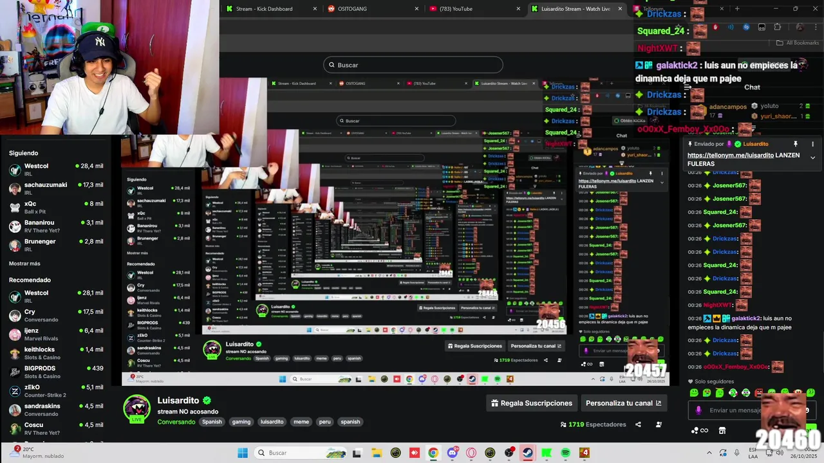Open the volume control in system tray
Screen dimensions: 824x463
click(780, 453)
